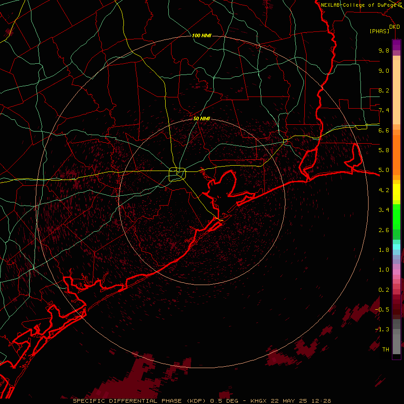Click the 2.6 color scale value
Viewport: 404px width, 404px height.
click(x=384, y=230)
